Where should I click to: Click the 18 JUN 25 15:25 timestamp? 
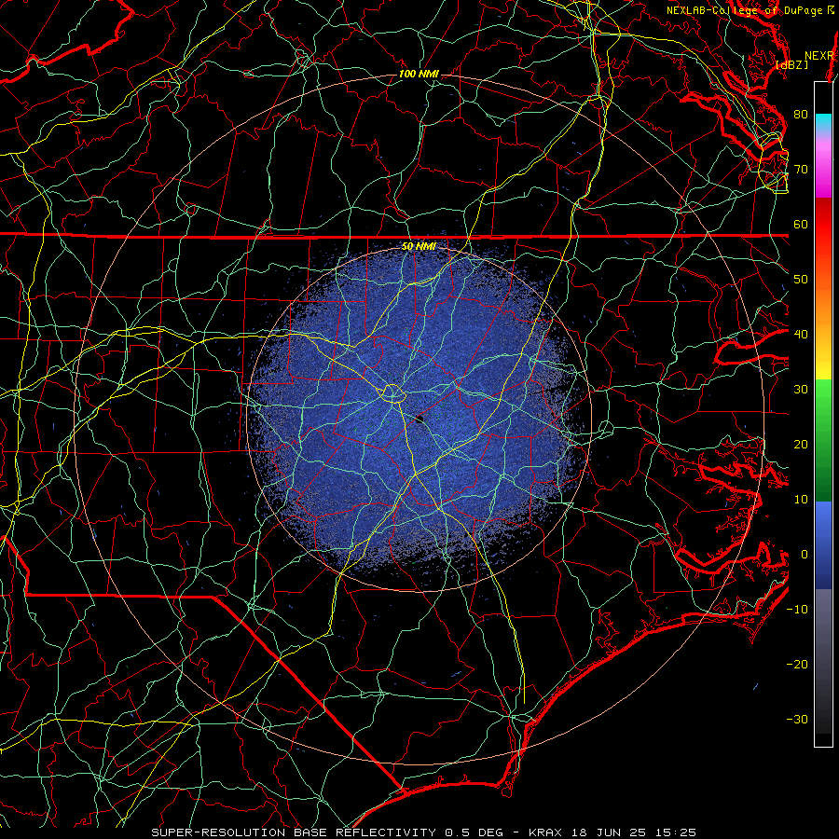(x=635, y=832)
